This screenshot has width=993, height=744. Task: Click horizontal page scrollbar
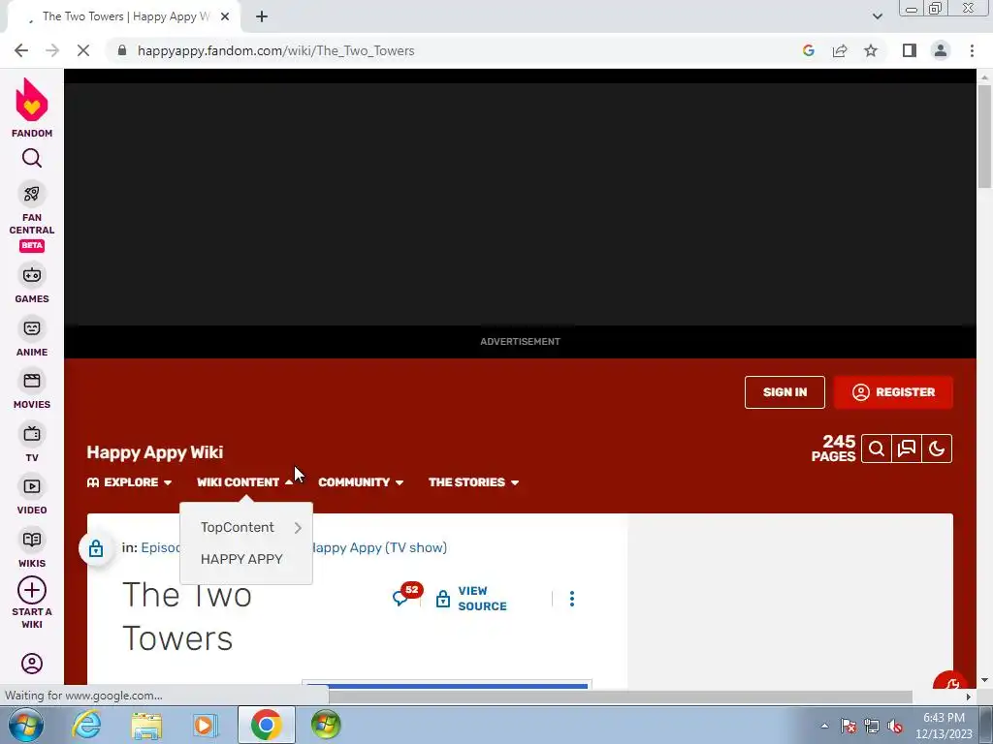tap(621, 697)
